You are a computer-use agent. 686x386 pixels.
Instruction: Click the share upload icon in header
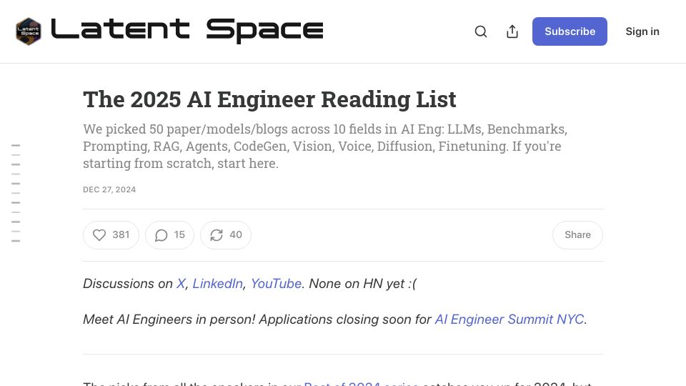(x=512, y=31)
